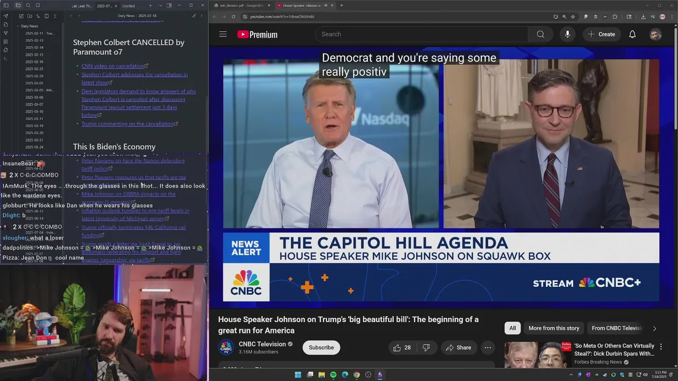Open Dick Durbin Spars recommended video thumbnail
Image resolution: width=678 pixels, height=381 pixels.
tap(537, 355)
